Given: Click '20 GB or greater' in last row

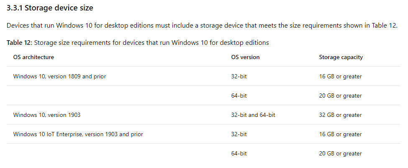Looking at the screenshot, I should pos(340,153).
